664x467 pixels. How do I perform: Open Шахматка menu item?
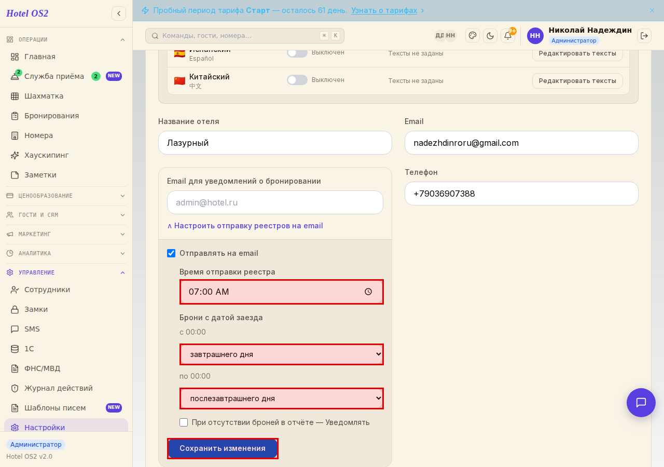pyautogui.click(x=66, y=96)
